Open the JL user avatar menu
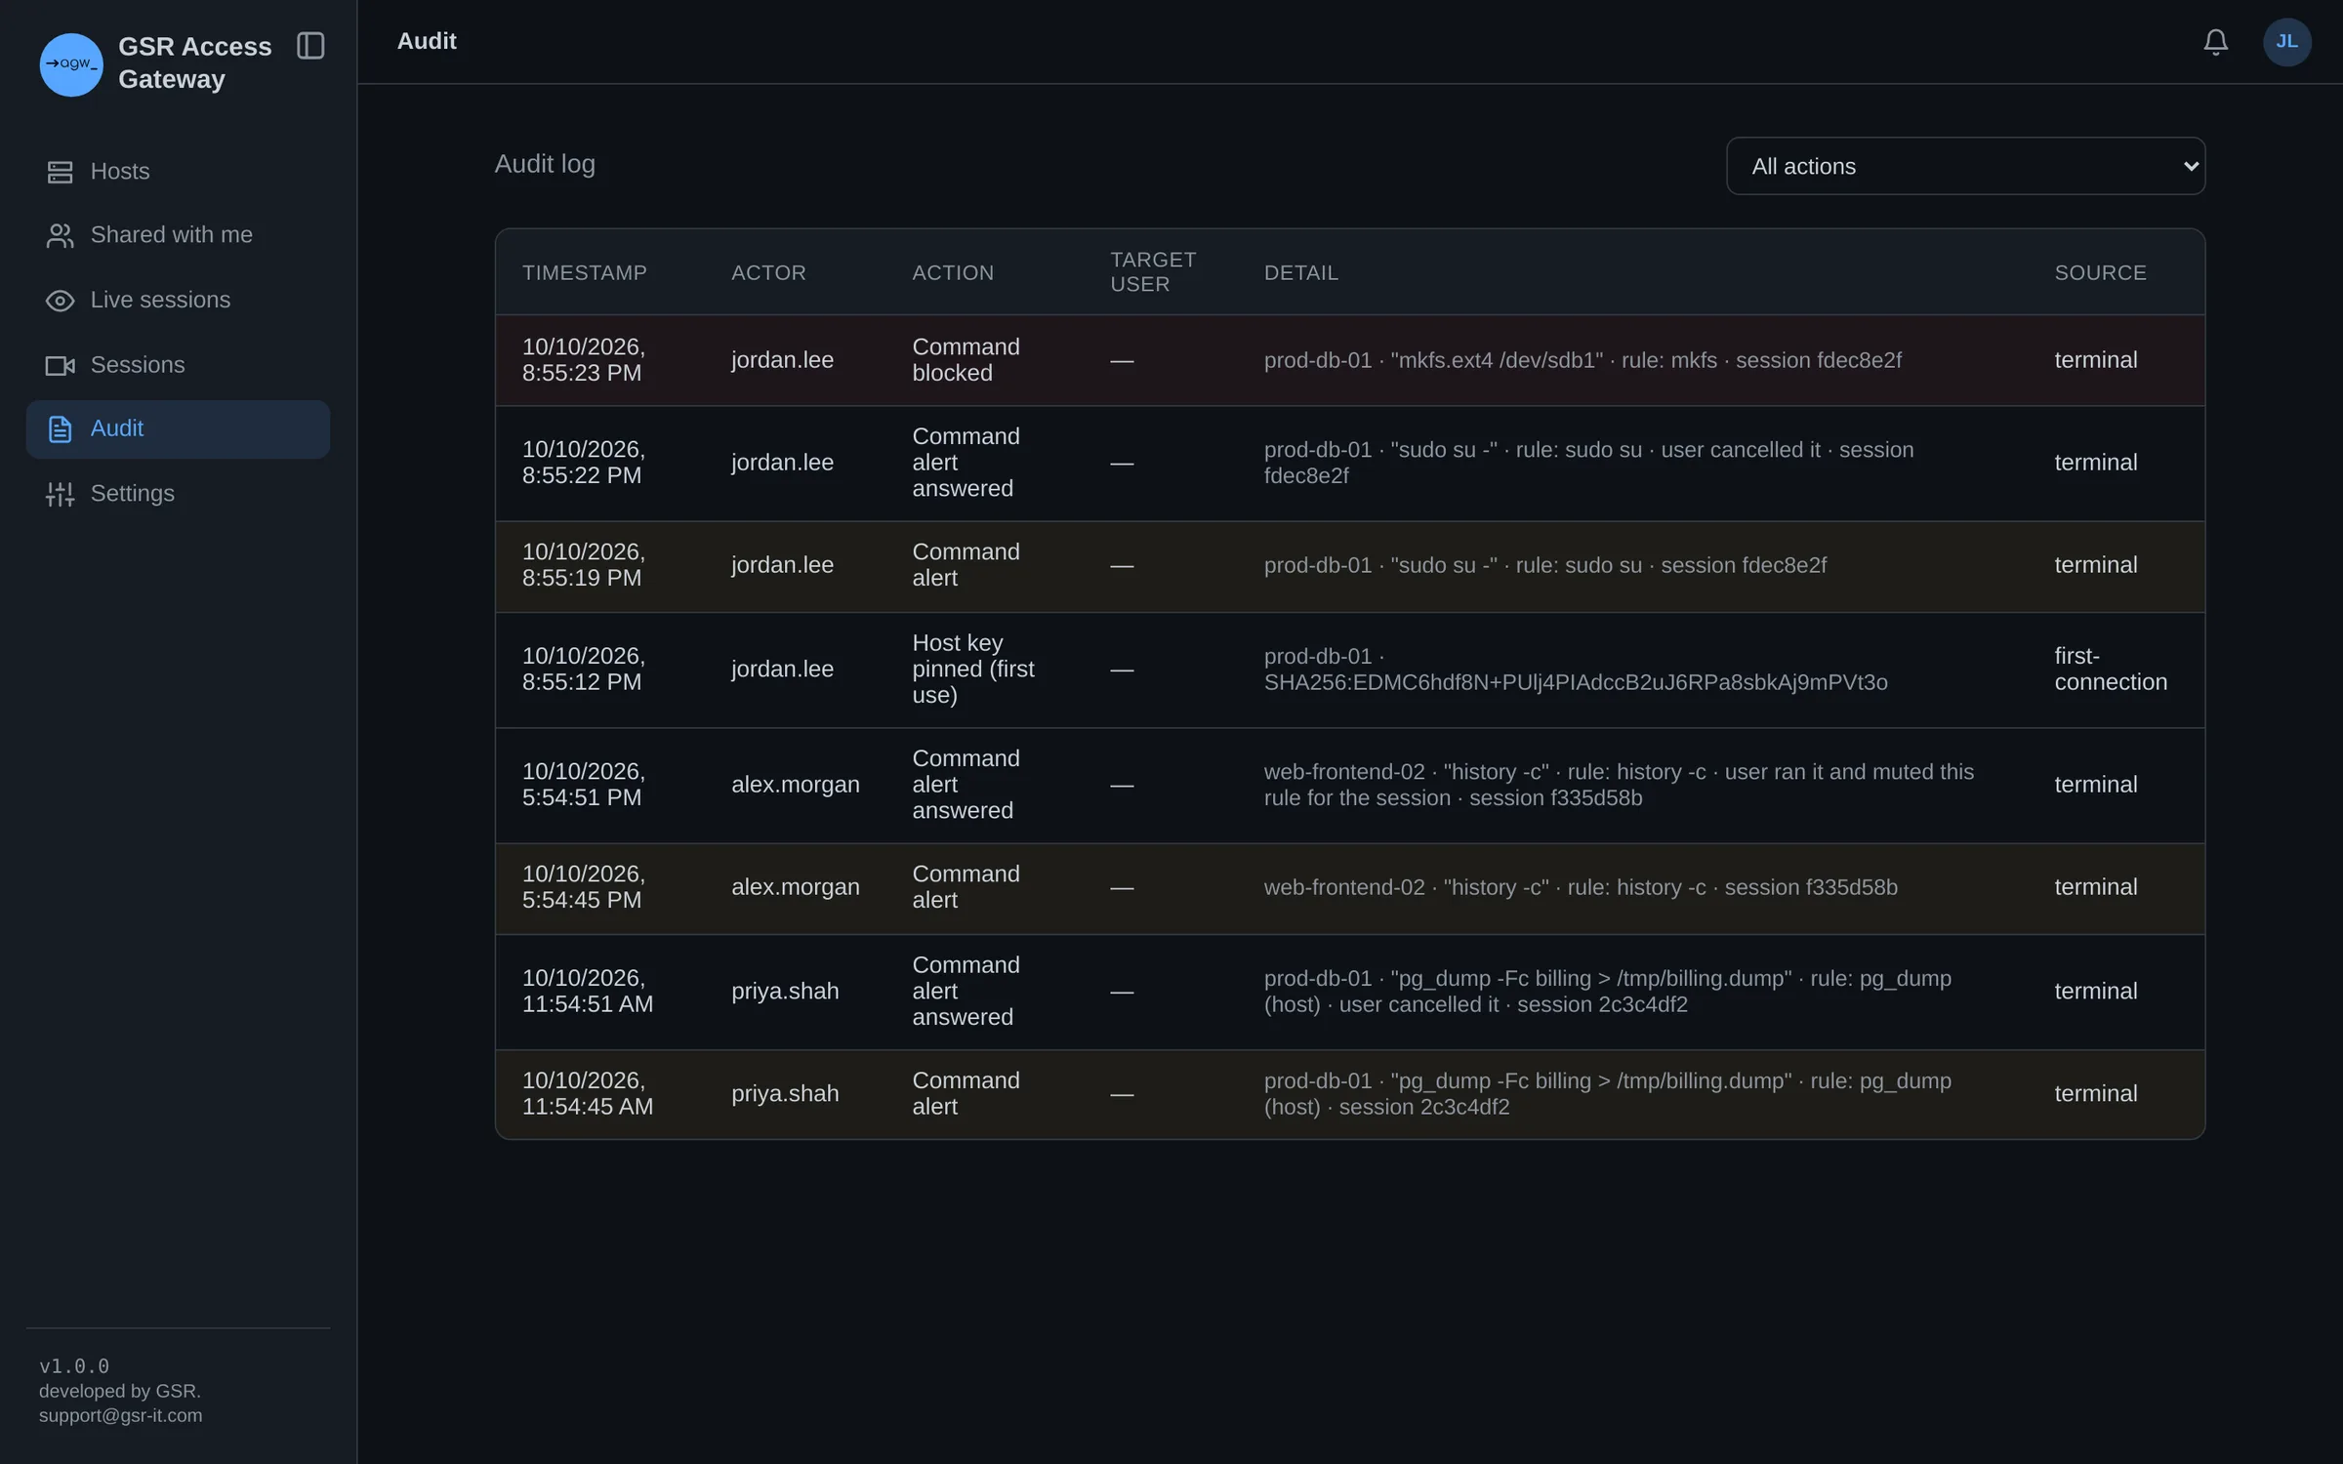Image resolution: width=2343 pixels, height=1464 pixels. coord(2286,42)
